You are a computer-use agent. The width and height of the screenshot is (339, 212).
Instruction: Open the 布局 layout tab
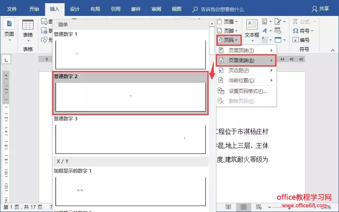pos(95,9)
